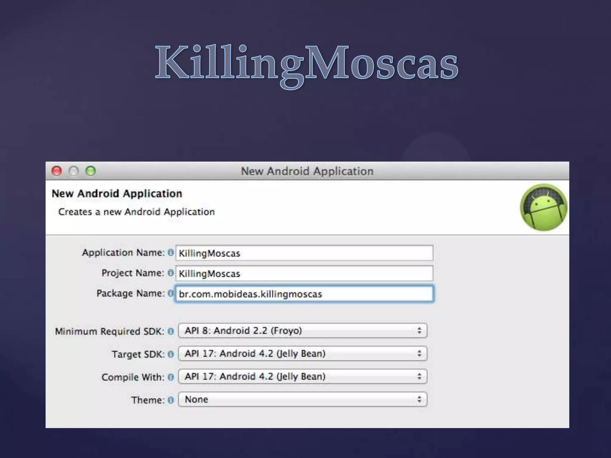
Task: Click info icon beside Theme
Action: coord(171,400)
